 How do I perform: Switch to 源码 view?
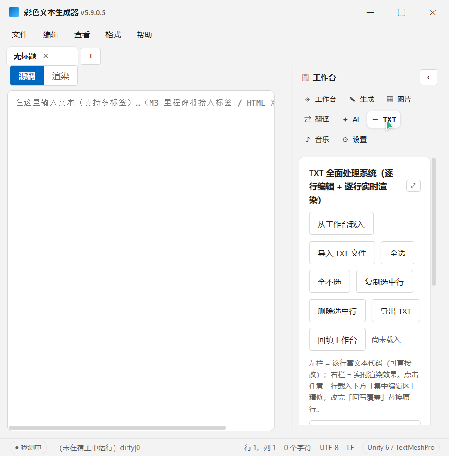click(27, 76)
